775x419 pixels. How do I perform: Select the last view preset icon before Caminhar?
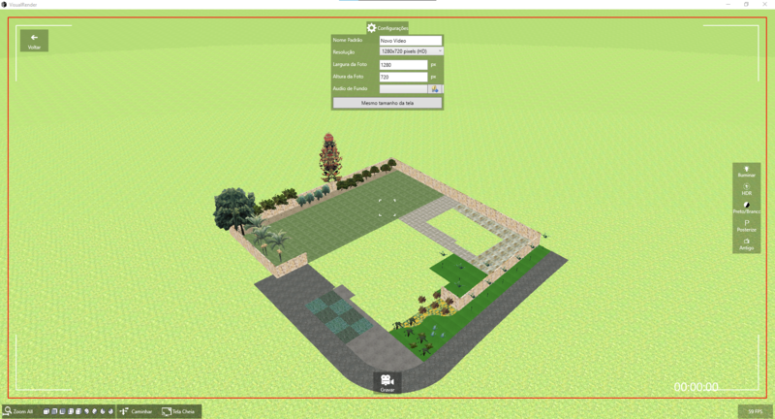pos(110,411)
